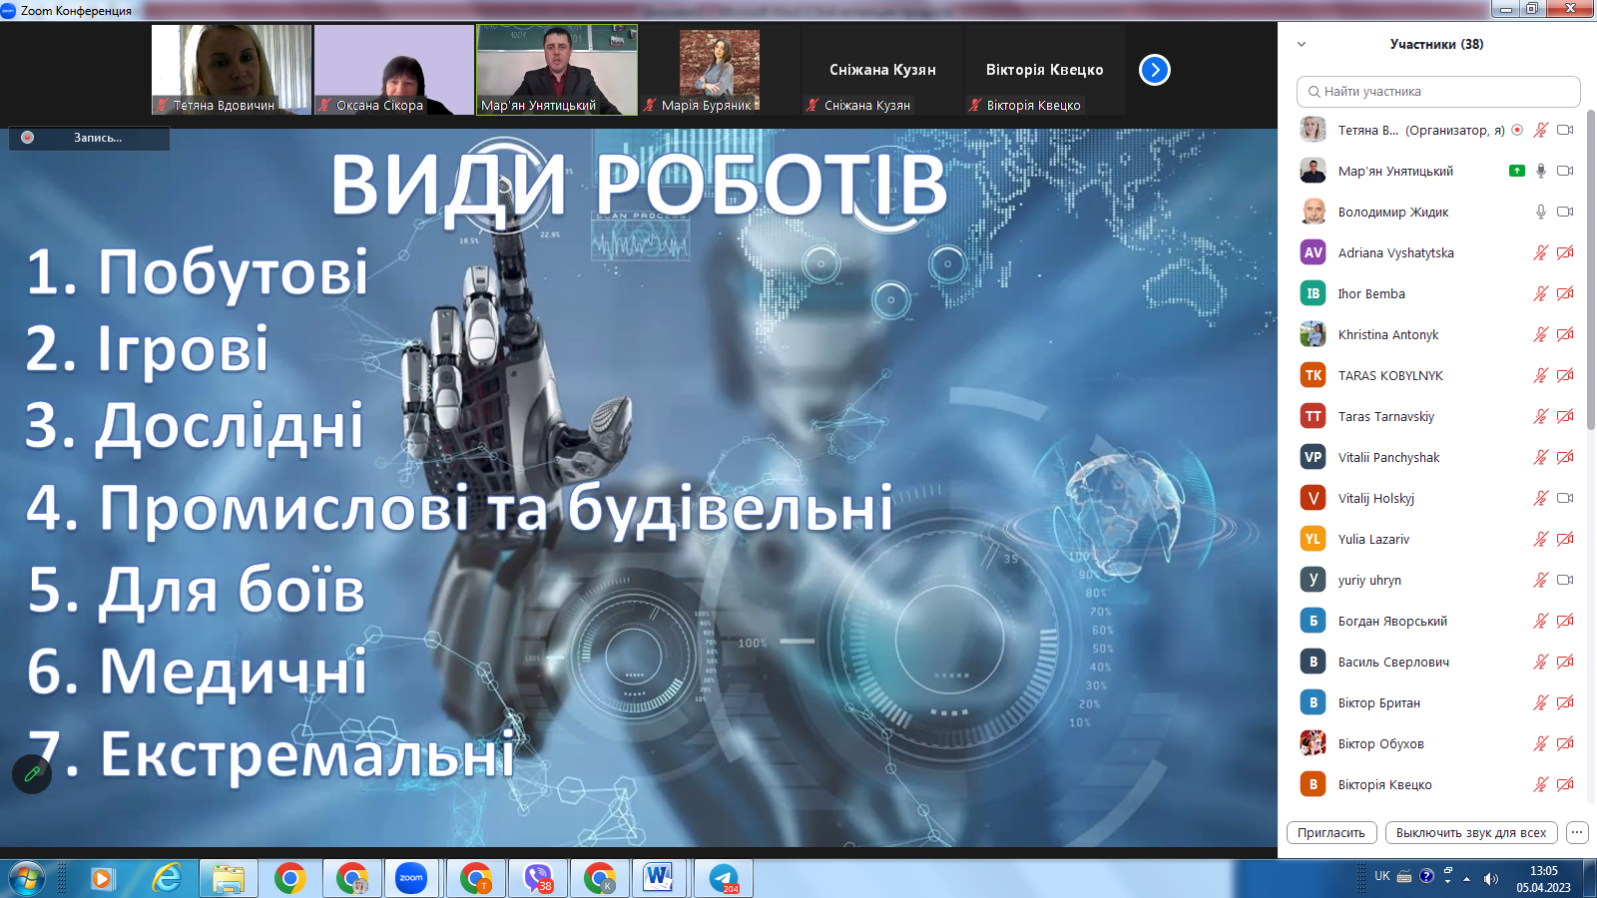Open Telegram from the taskbar
1597x898 pixels.
724,878
